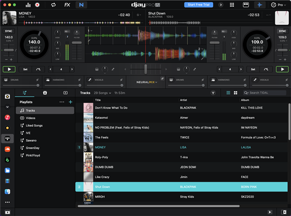Click the Start Free Trial button

coord(198,5)
